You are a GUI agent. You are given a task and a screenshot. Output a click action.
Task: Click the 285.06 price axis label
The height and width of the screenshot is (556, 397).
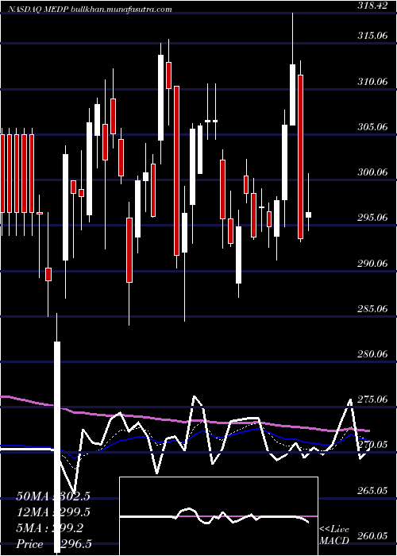374,310
